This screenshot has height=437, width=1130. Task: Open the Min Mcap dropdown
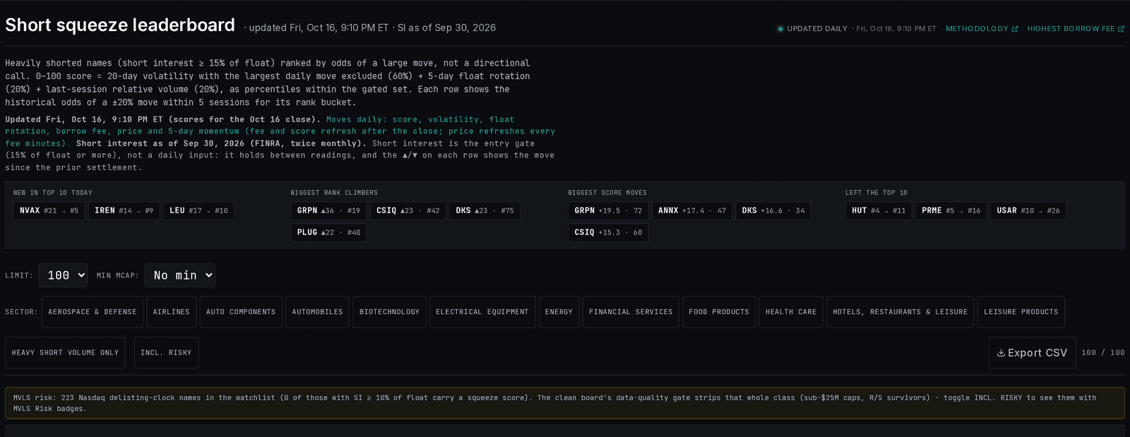[x=179, y=275]
